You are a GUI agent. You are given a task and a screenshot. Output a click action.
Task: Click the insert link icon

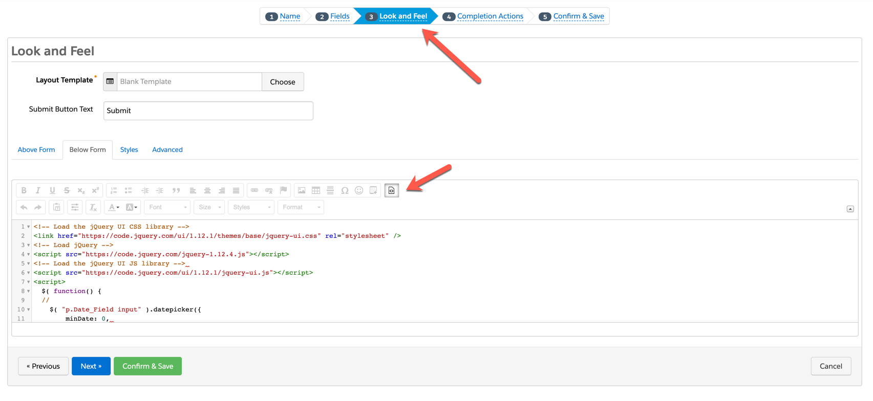point(254,190)
